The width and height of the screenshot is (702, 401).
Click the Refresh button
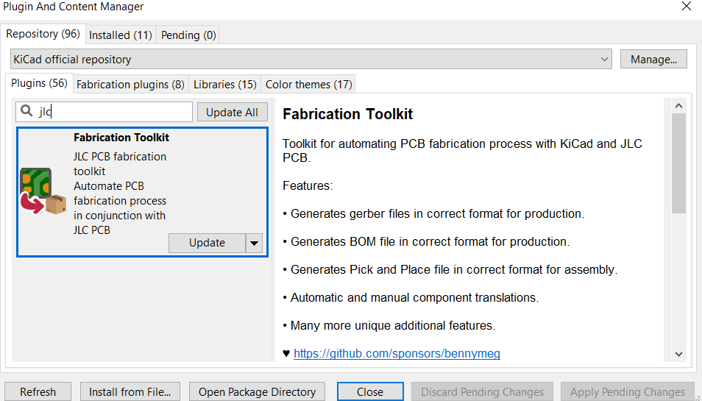click(x=38, y=391)
